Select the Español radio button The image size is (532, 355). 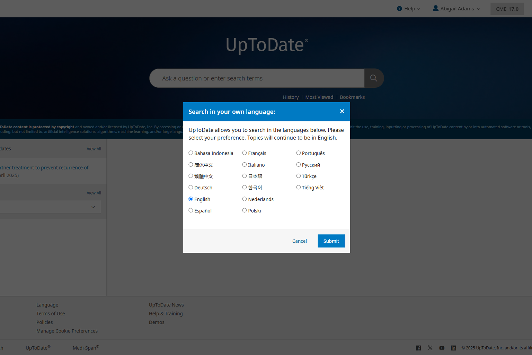coord(191,210)
